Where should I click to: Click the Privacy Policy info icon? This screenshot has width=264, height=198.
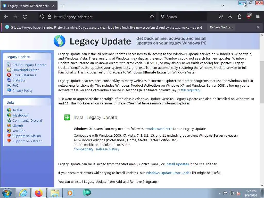pos(9,90)
